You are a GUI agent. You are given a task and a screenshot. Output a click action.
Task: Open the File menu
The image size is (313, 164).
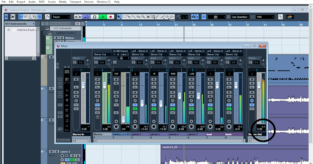click(4, 2)
